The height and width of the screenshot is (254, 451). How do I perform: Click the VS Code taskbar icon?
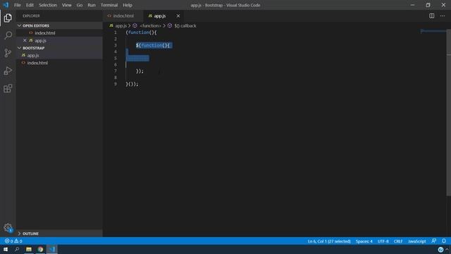51,249
